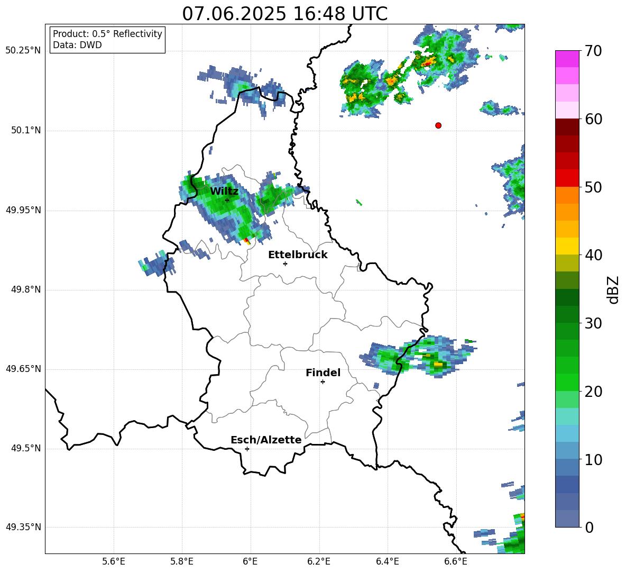Click the cross marker under Esch/Alzette

click(247, 449)
